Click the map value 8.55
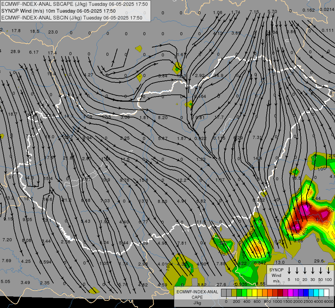Screen dimensions: 335x308 point(261,284)
